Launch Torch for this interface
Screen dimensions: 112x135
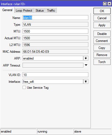pos(102,62)
